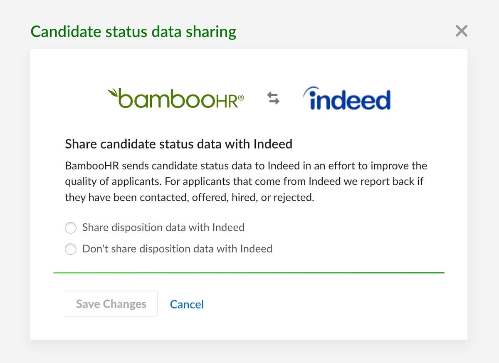Screen dimensions: 499x363
Task: Click the Save Changes button
Action: [111, 303]
